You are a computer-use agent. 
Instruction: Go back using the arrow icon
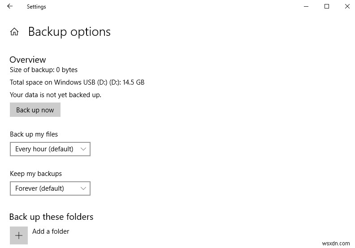click(x=10, y=6)
